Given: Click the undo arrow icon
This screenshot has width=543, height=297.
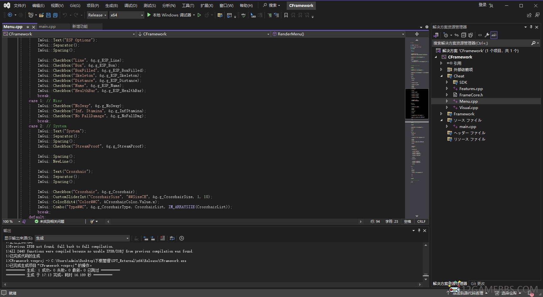Looking at the screenshot, I should tap(65, 15).
